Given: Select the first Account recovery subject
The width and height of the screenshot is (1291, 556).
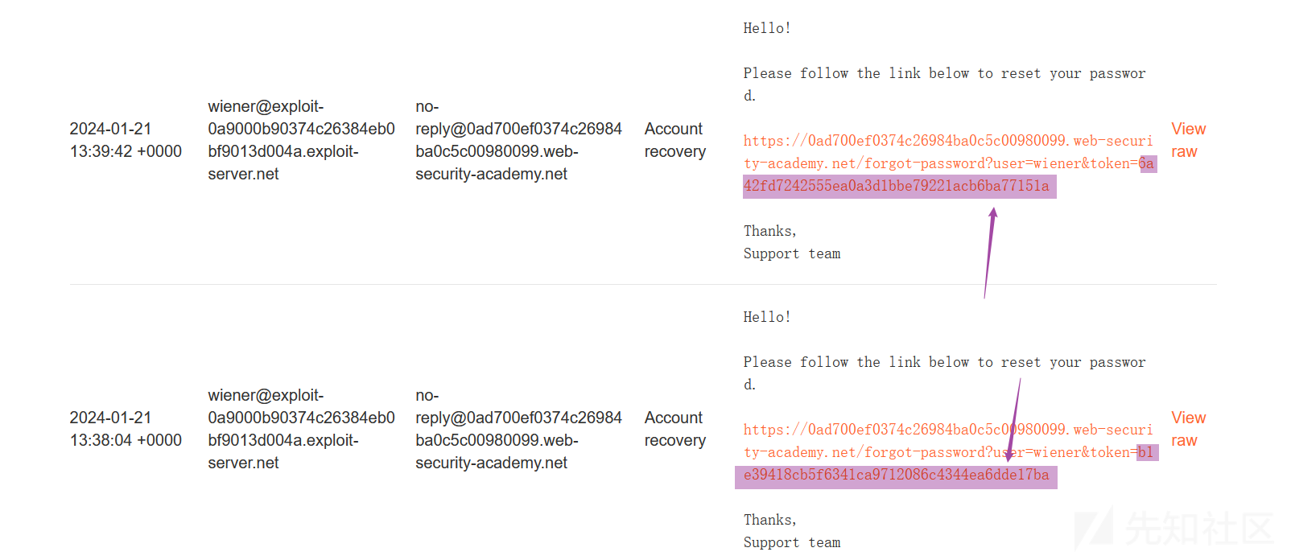Looking at the screenshot, I should pyautogui.click(x=674, y=140).
